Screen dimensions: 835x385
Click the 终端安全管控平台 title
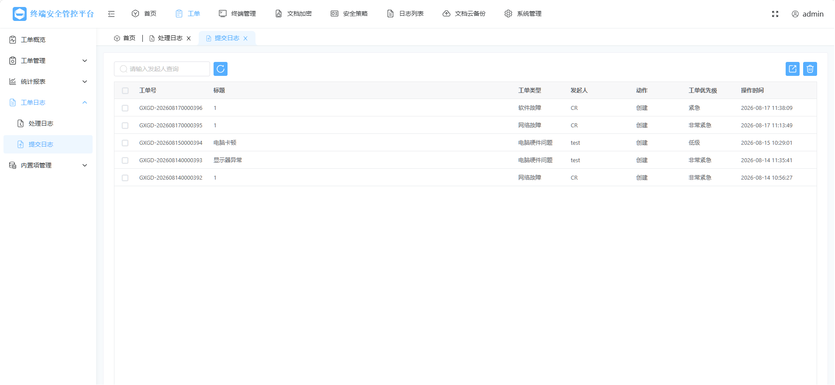[62, 14]
